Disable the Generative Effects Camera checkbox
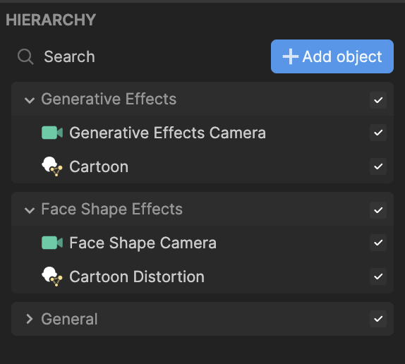Screen dimensions: 405x364 [378, 133]
